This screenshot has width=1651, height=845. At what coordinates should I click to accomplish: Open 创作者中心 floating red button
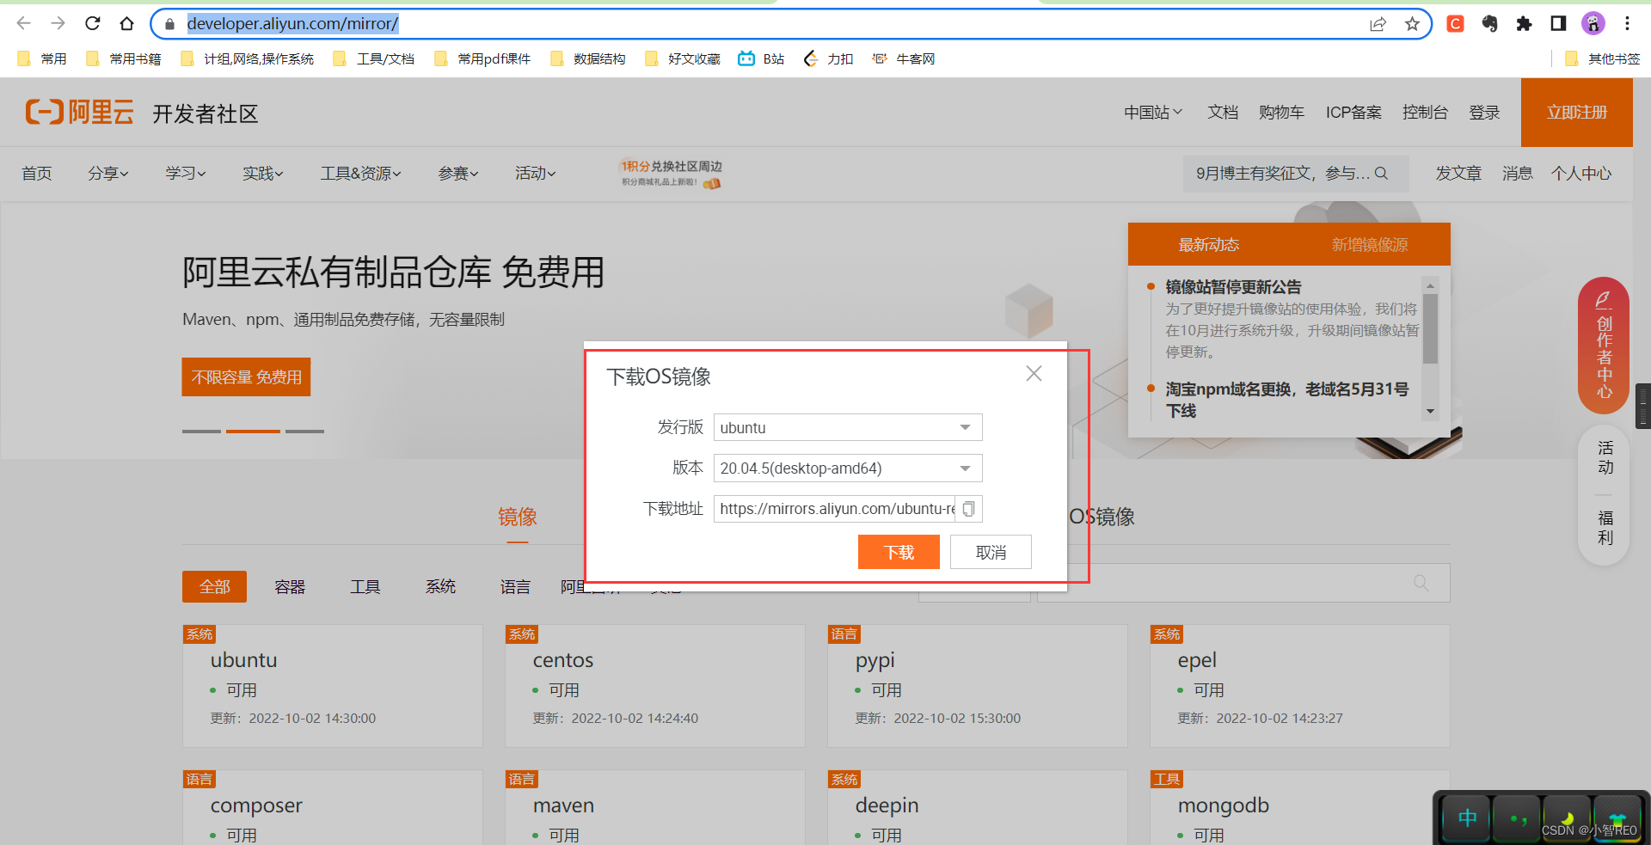coord(1604,346)
